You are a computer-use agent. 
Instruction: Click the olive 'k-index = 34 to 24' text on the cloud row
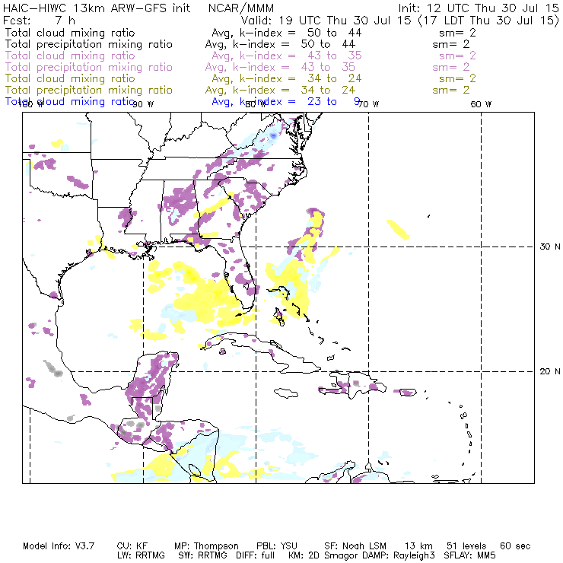pos(301,78)
